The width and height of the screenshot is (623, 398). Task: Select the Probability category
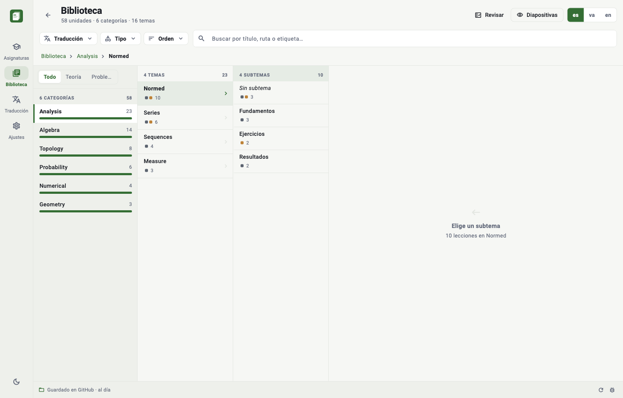[86, 169]
